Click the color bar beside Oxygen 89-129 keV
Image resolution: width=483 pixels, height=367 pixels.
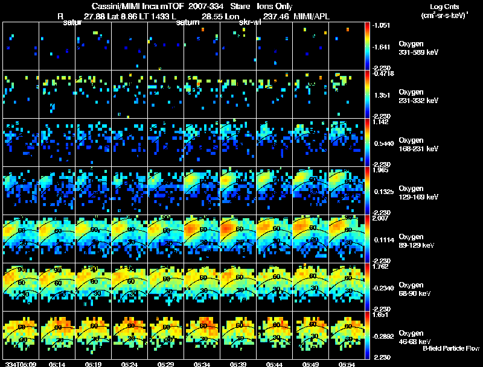coord(367,239)
